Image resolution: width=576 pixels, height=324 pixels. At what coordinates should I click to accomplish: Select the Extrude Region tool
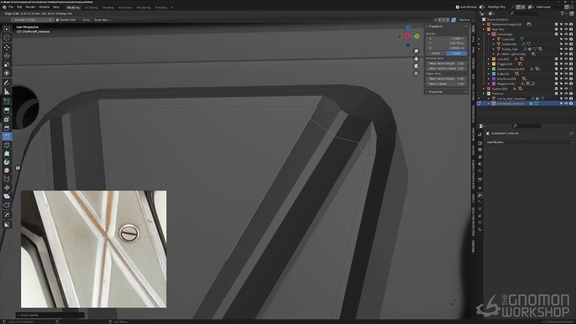pos(6,110)
